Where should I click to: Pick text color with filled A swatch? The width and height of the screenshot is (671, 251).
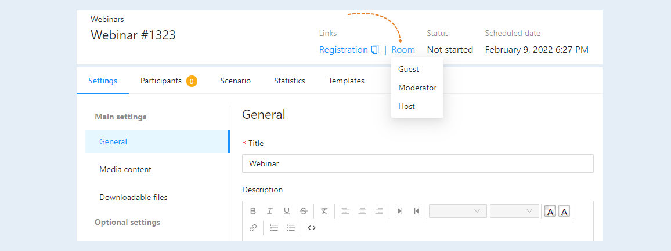(x=551, y=211)
